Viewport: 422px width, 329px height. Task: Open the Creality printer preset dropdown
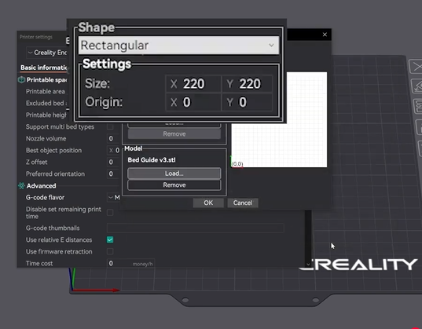point(47,53)
